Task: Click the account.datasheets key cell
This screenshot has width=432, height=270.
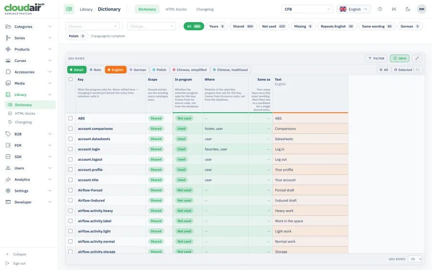Action: [110, 139]
